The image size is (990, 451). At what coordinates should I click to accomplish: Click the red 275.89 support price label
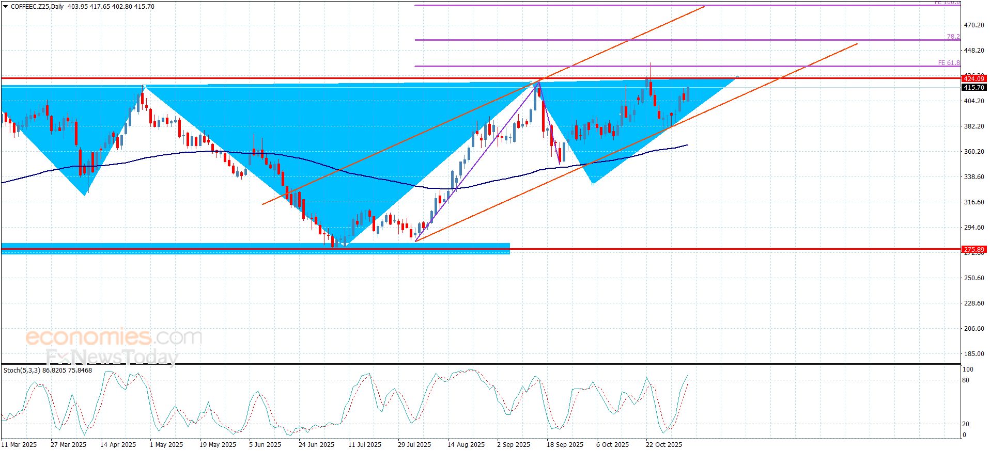pos(973,249)
